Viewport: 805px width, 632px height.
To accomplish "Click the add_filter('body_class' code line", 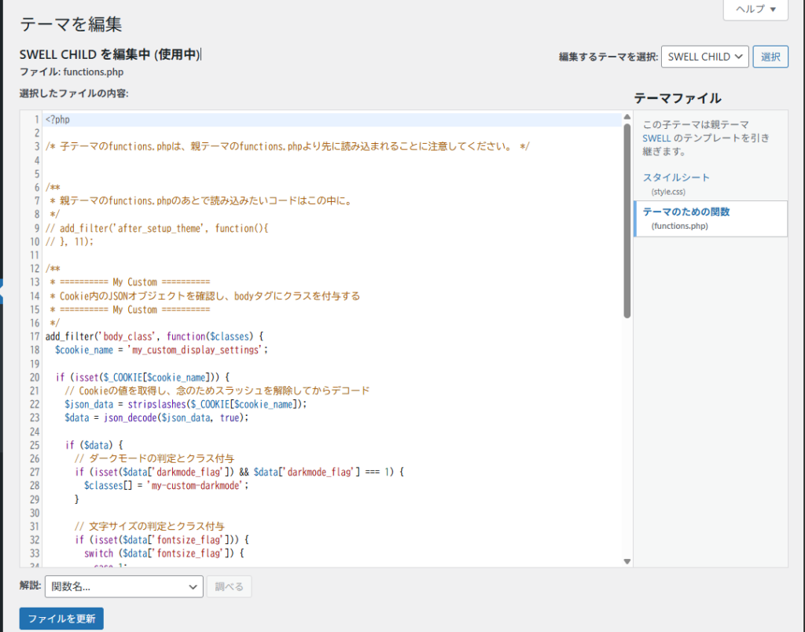I will point(149,336).
